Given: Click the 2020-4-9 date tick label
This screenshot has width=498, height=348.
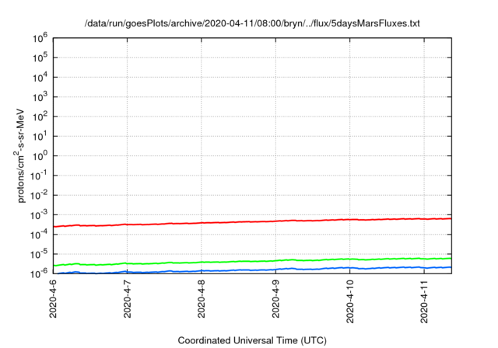Looking at the screenshot, I should pos(275,298).
